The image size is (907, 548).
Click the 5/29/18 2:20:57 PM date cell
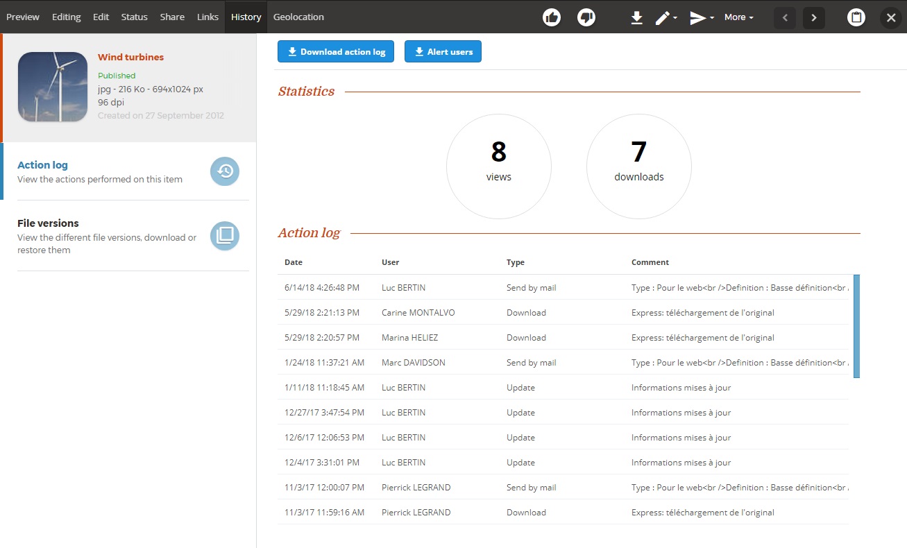click(322, 338)
